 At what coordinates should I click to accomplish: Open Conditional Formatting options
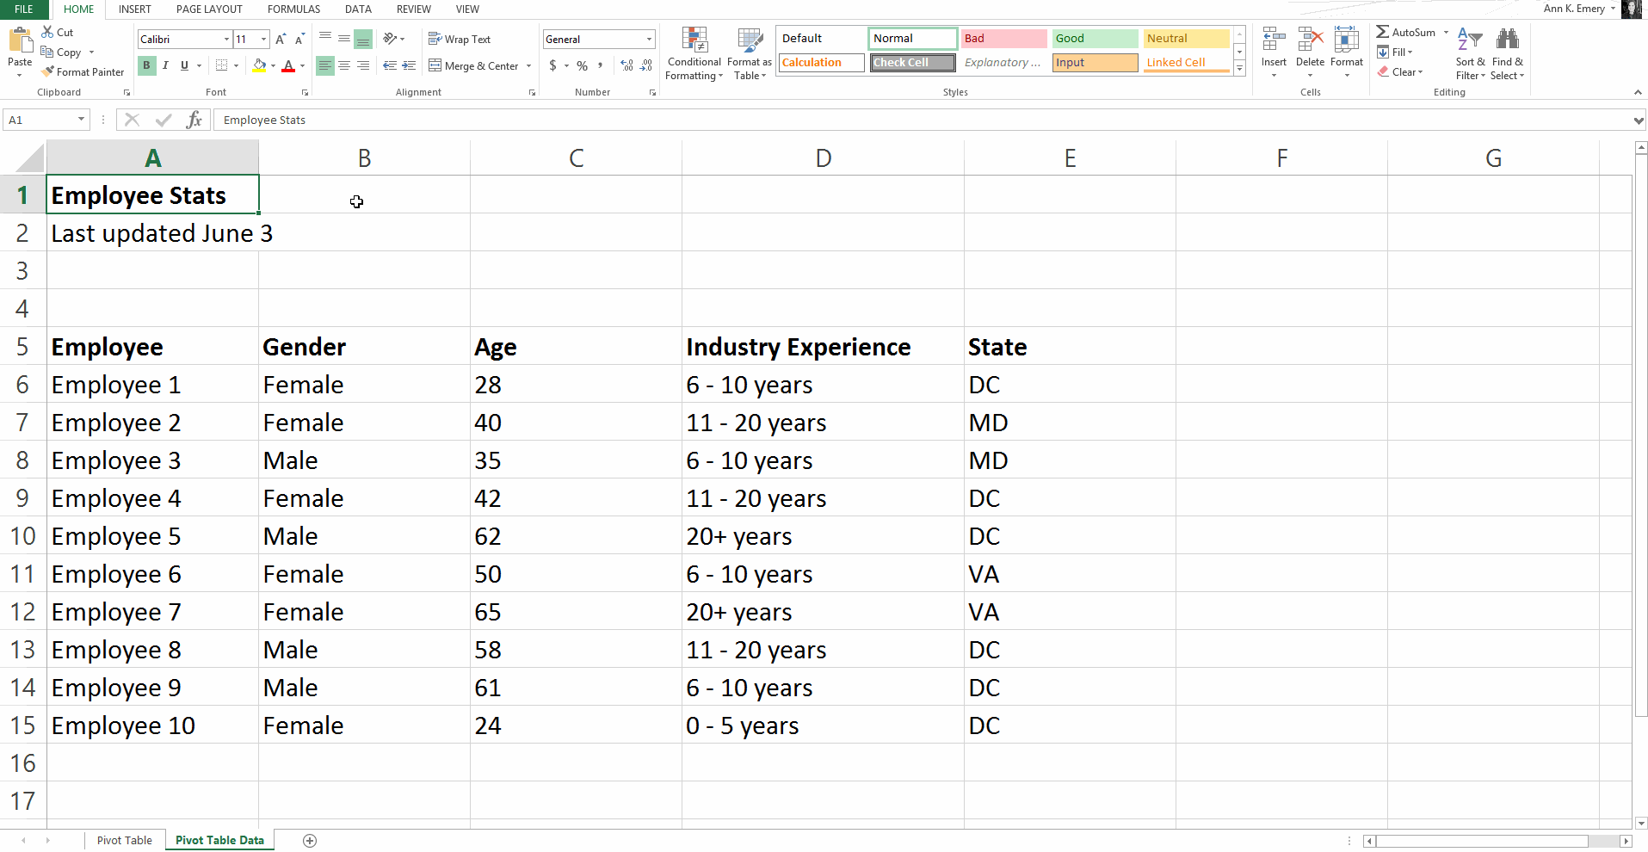[694, 53]
